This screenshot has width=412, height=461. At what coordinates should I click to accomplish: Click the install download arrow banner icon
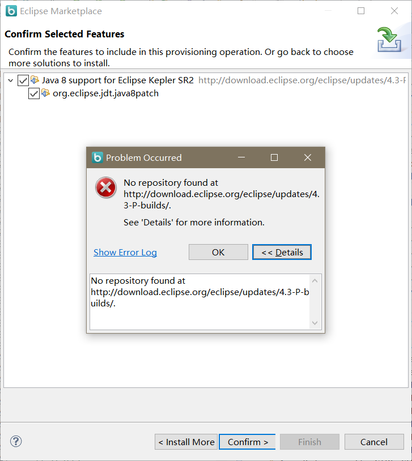389,40
